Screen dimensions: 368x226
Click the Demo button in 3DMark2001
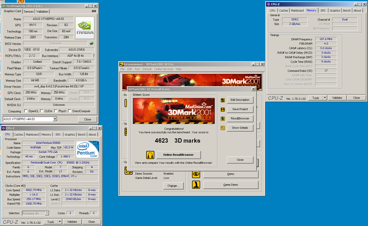231,174
